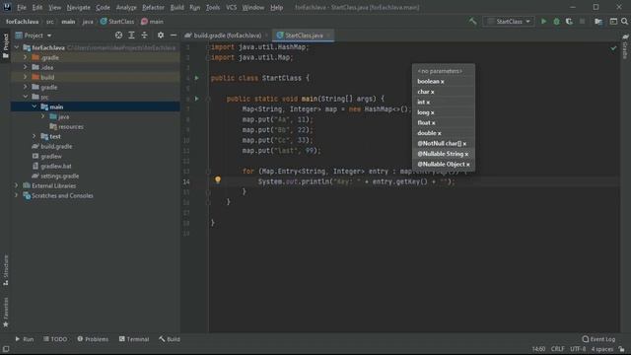This screenshot has width=631, height=355.
Task: Open the Favorites tool window side tab
Action: coord(6,312)
